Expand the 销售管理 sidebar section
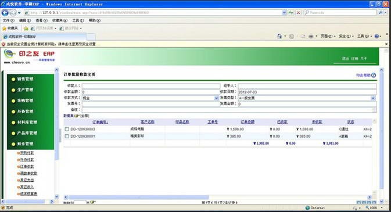The width and height of the screenshot is (391, 212). tap(25, 79)
